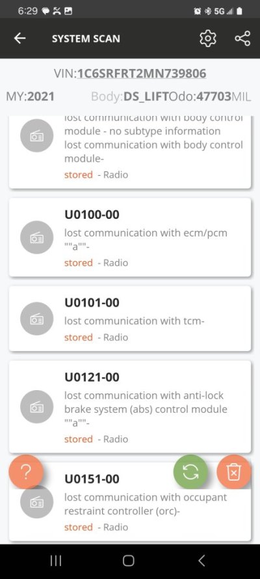The height and width of the screenshot is (579, 260).
Task: Tap the share icon in header
Action: [x=242, y=38]
